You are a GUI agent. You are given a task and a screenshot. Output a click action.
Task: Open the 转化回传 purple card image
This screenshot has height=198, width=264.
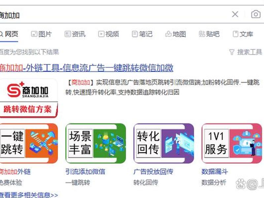coord(164,144)
